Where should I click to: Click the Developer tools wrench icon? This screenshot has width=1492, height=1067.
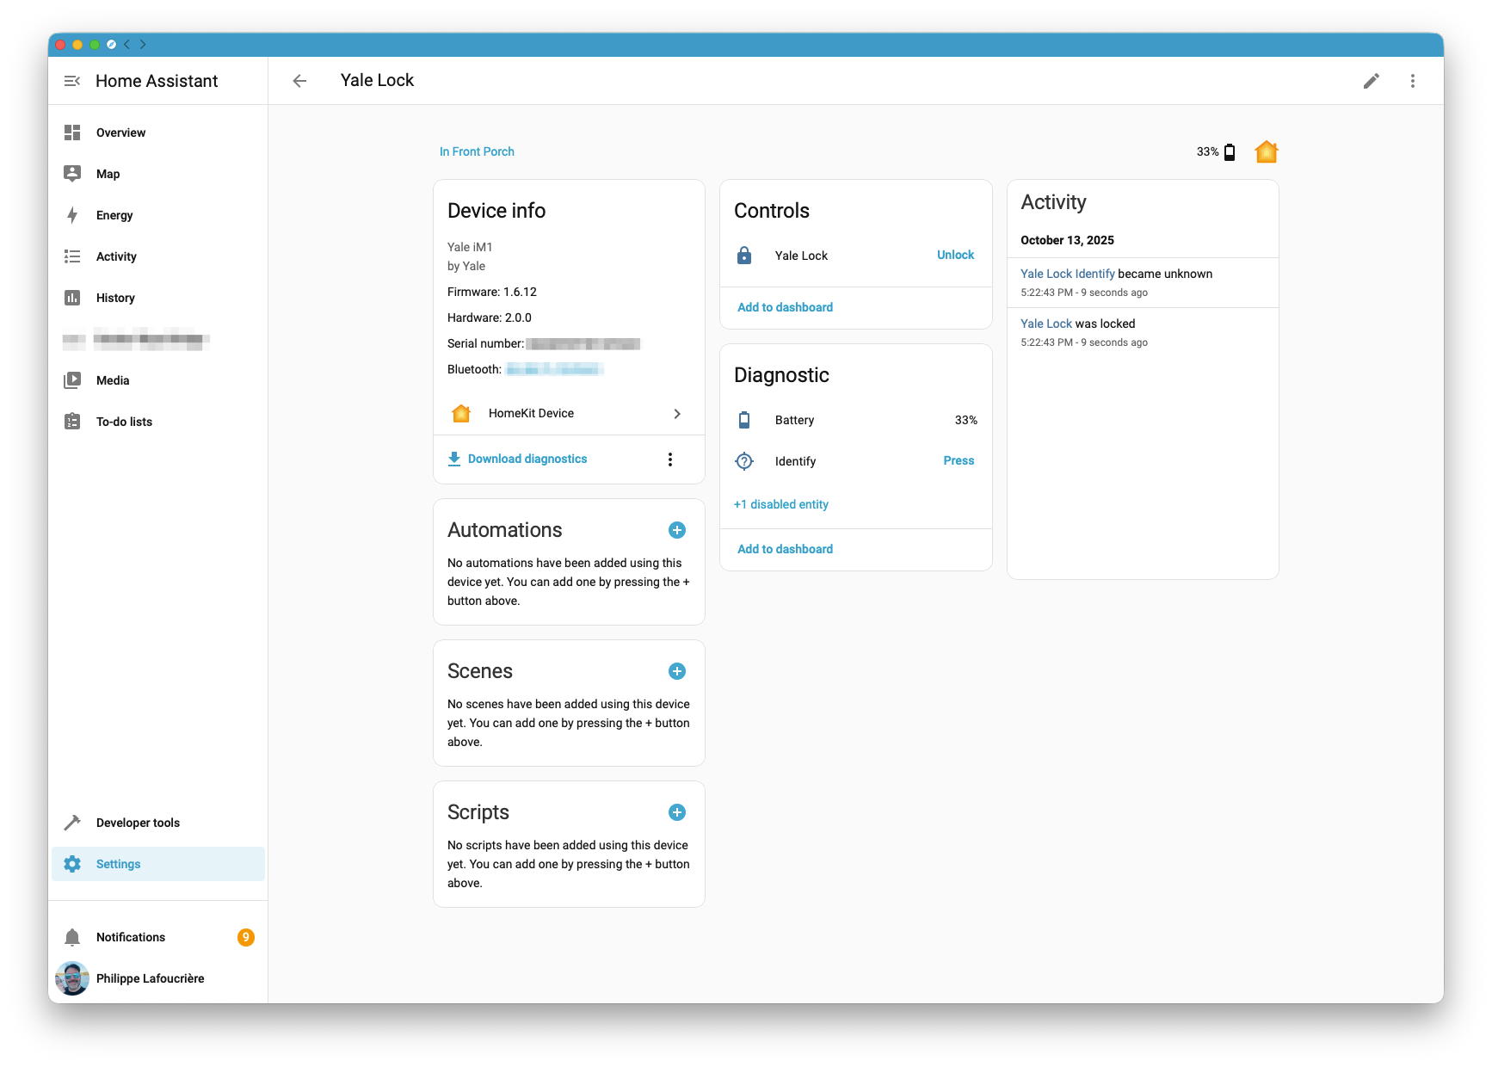tap(72, 823)
